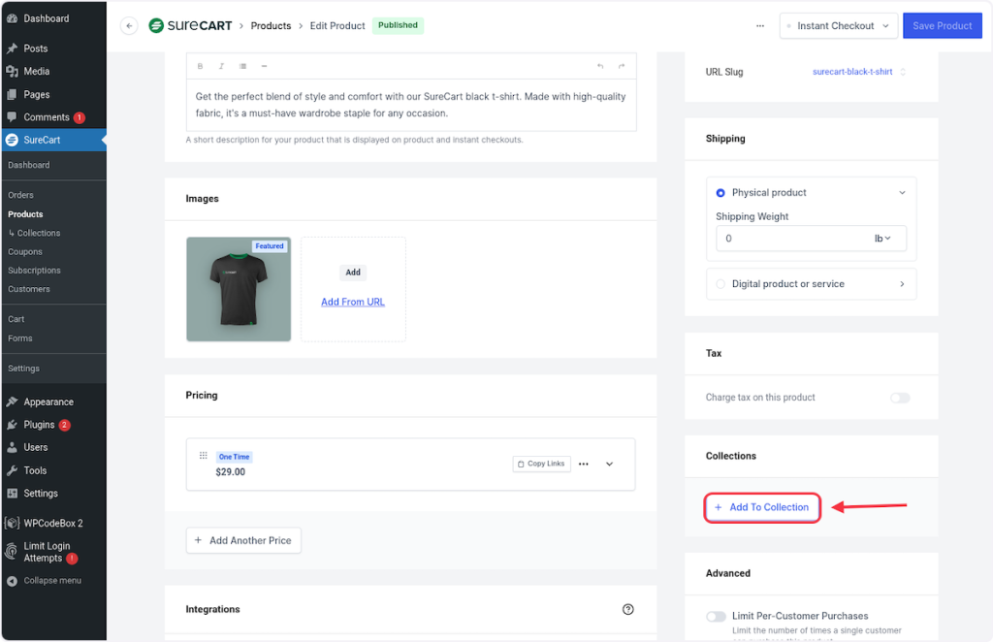Click the back arrow beside SureCart logo
Image resolution: width=993 pixels, height=642 pixels.
[x=129, y=26]
